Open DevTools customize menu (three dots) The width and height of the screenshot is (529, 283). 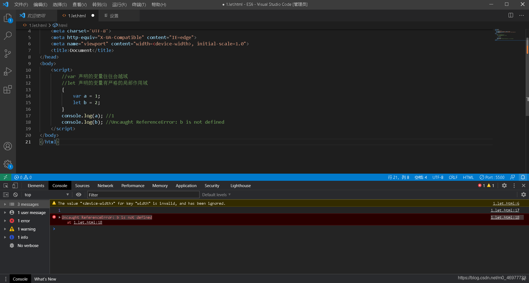point(514,186)
